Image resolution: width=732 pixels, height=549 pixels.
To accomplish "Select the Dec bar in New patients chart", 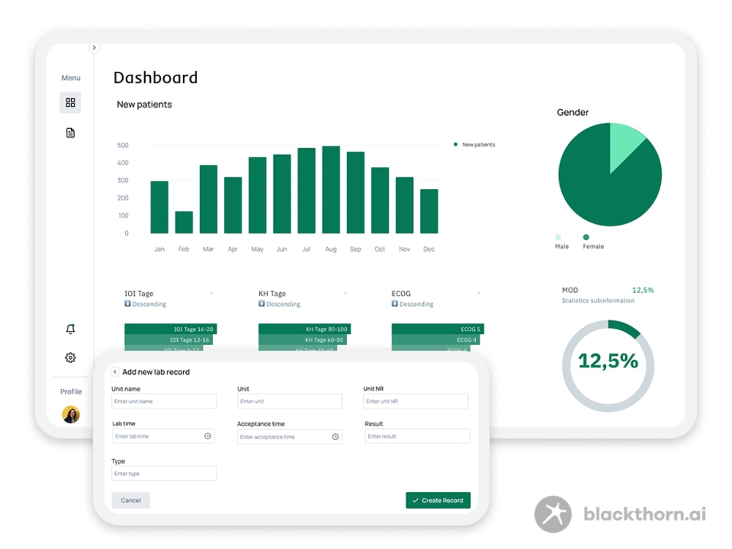I will pyautogui.click(x=429, y=211).
